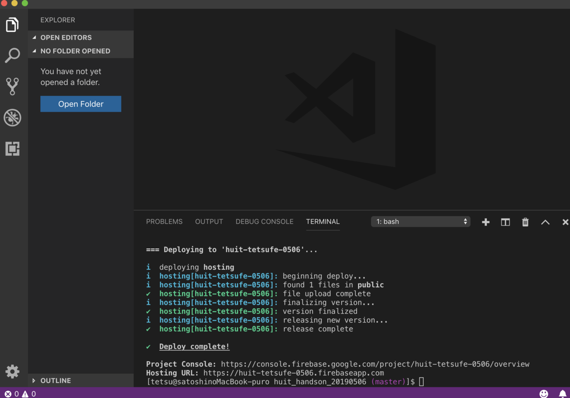Open the Hosting URL firebaseapp.com link
Image resolution: width=570 pixels, height=398 pixels.
tap(294, 373)
